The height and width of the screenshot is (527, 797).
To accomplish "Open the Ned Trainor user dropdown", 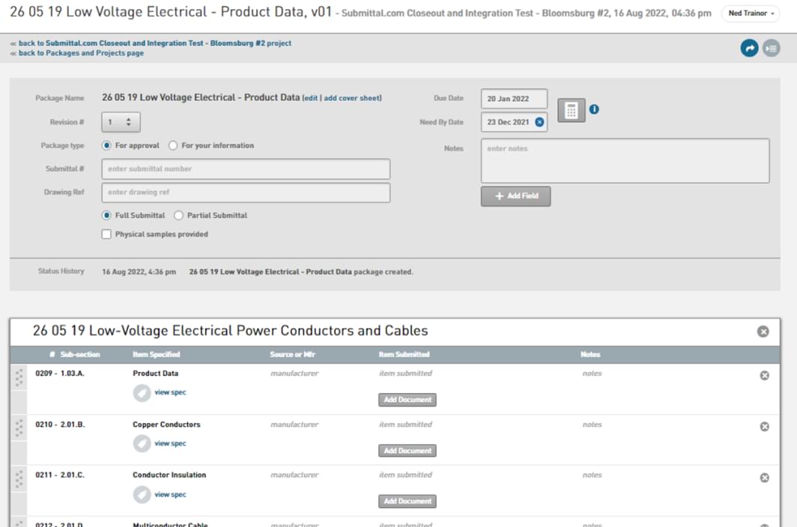I will tap(751, 13).
